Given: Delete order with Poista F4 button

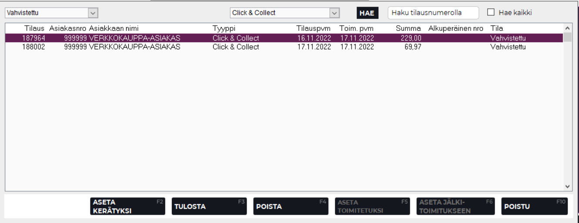Looking at the screenshot, I should point(291,206).
